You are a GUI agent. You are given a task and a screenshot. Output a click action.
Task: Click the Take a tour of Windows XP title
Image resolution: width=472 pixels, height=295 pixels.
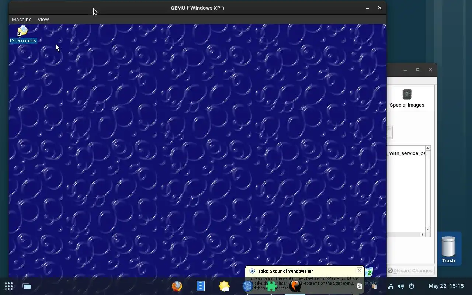285,271
